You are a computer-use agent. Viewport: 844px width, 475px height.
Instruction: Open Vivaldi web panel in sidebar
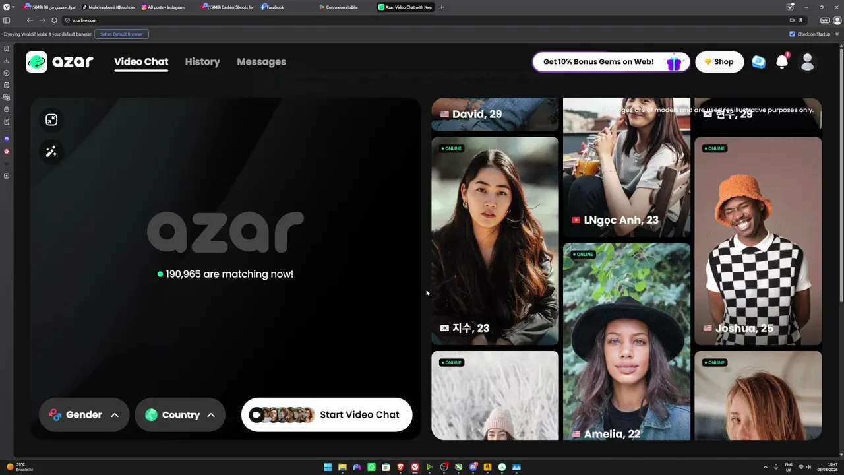click(x=7, y=151)
